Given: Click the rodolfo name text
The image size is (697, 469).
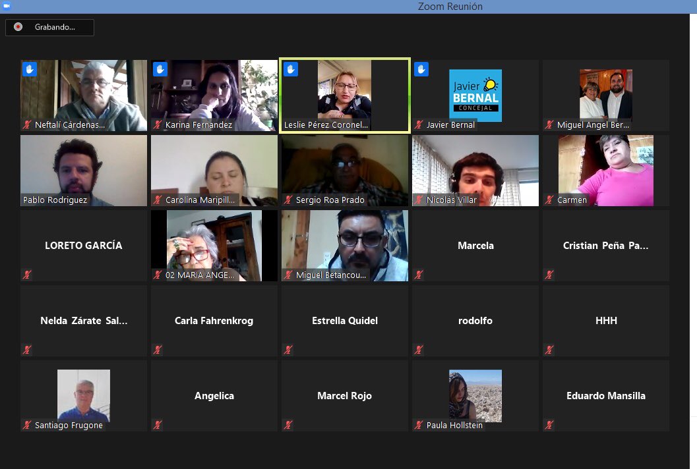Looking at the screenshot, I should 475,321.
